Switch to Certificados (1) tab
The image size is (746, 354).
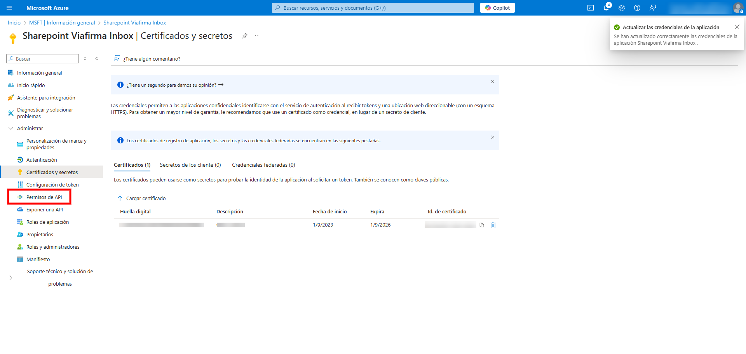[x=132, y=165]
